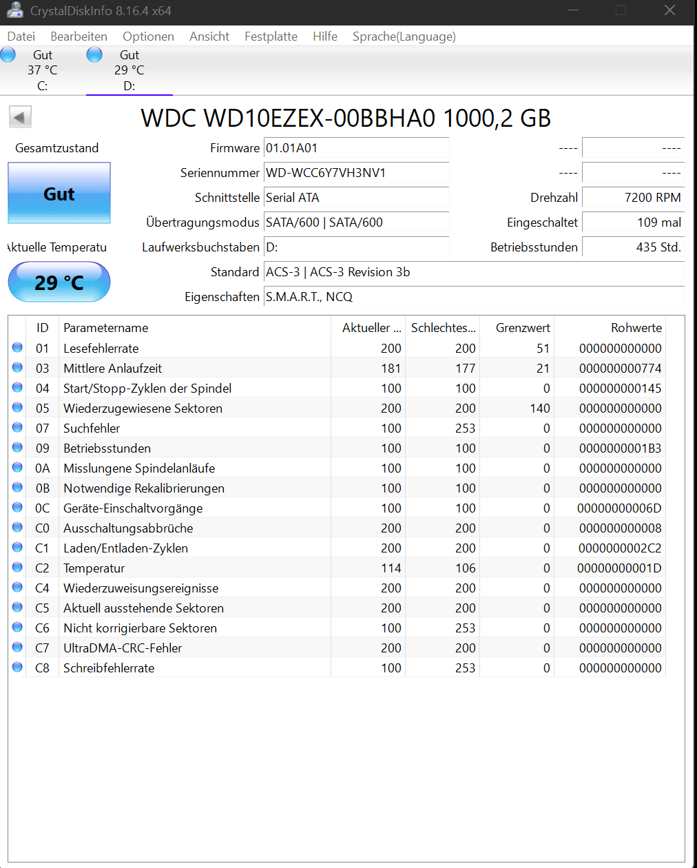The height and width of the screenshot is (868, 697).
Task: Click status dot for Notwendige Rekalibrierungen
Action: (17, 488)
